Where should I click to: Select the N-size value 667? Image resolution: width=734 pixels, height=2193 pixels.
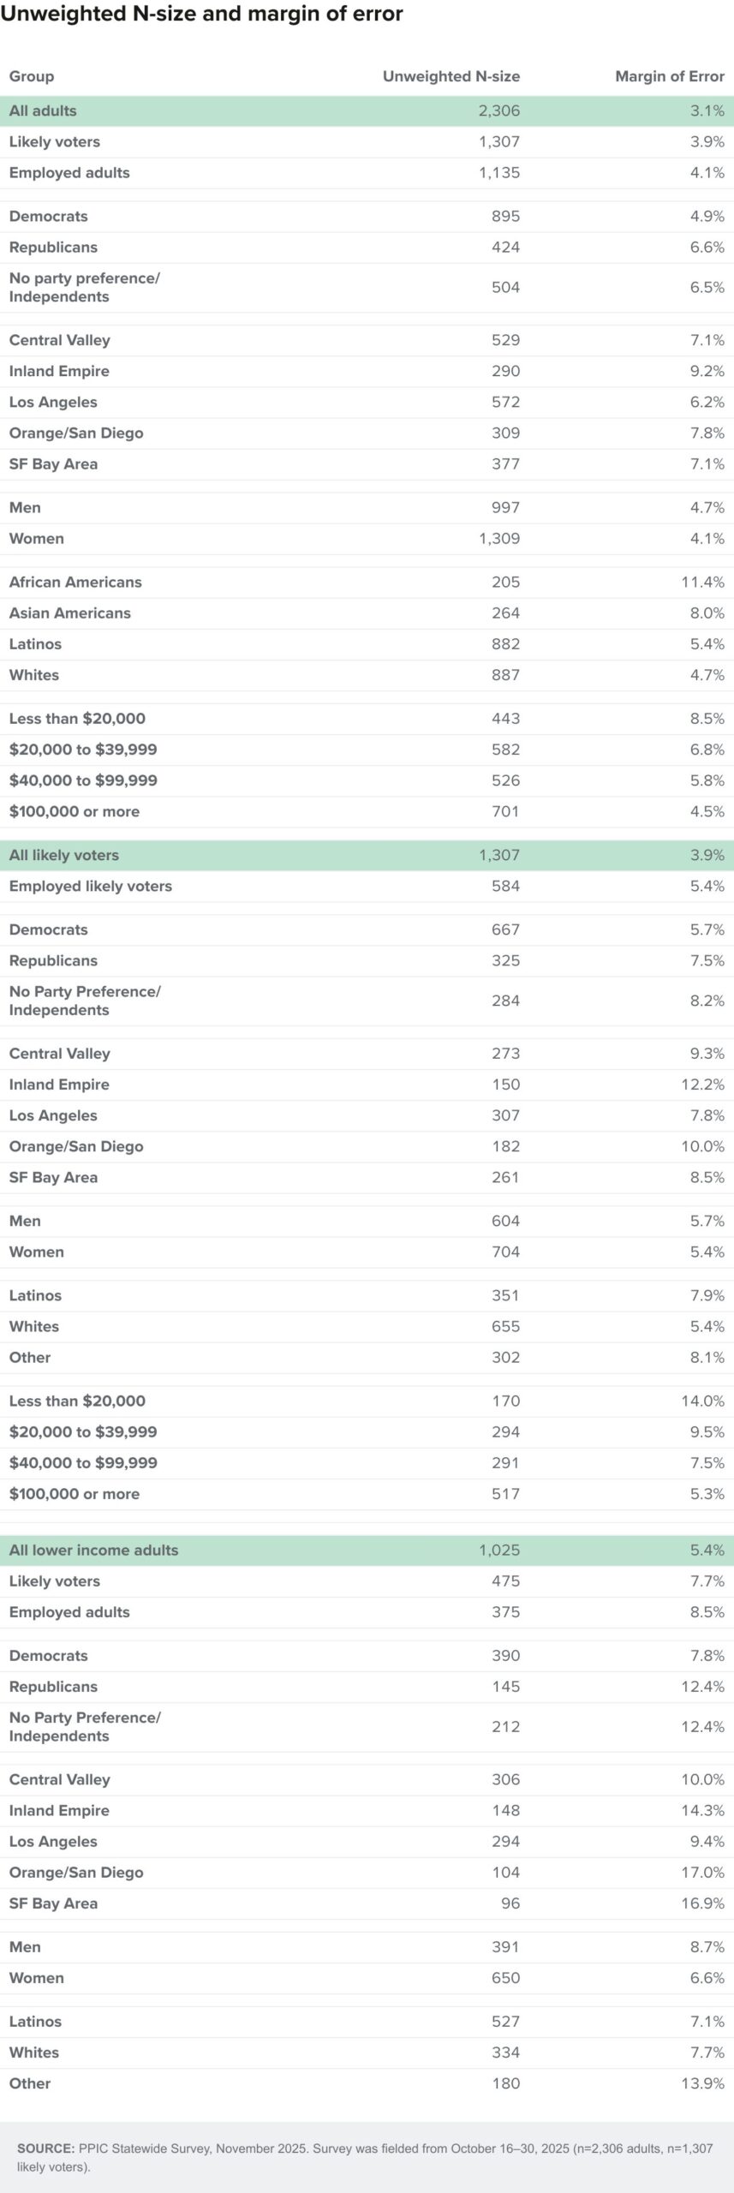pos(505,929)
